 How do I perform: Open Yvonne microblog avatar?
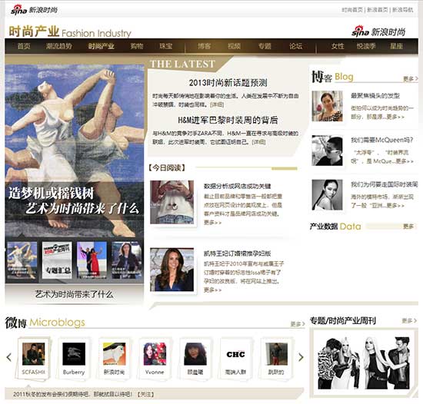point(155,353)
